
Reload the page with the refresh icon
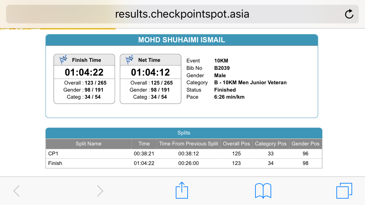pyautogui.click(x=349, y=14)
